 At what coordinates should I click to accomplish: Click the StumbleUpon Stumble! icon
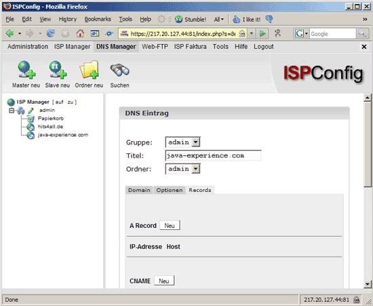pyautogui.click(x=178, y=19)
